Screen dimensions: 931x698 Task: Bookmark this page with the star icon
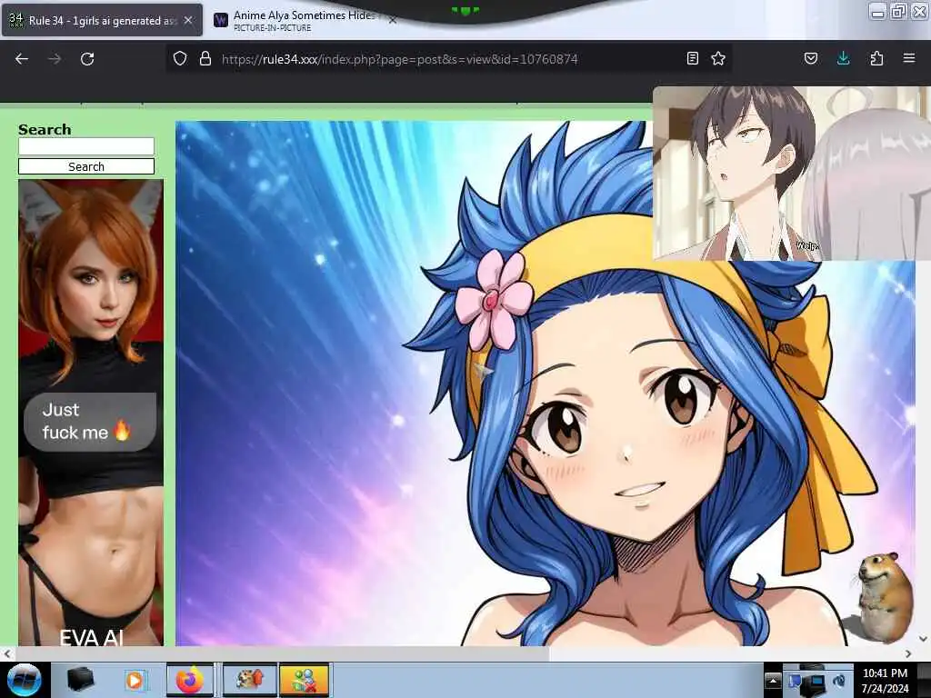(718, 58)
